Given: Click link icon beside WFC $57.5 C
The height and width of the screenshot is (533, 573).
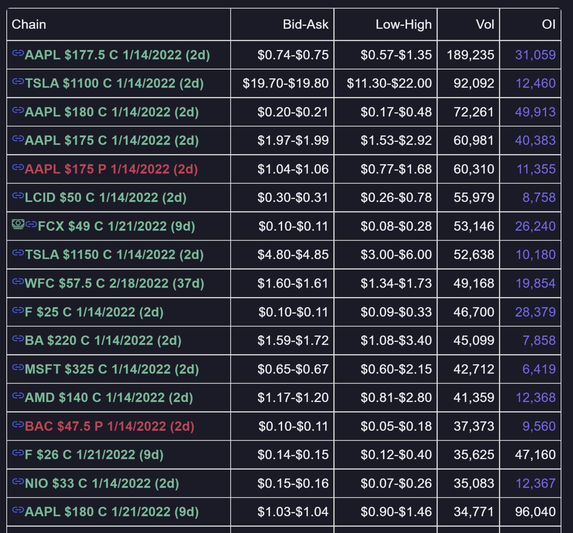Looking at the screenshot, I should [x=18, y=281].
